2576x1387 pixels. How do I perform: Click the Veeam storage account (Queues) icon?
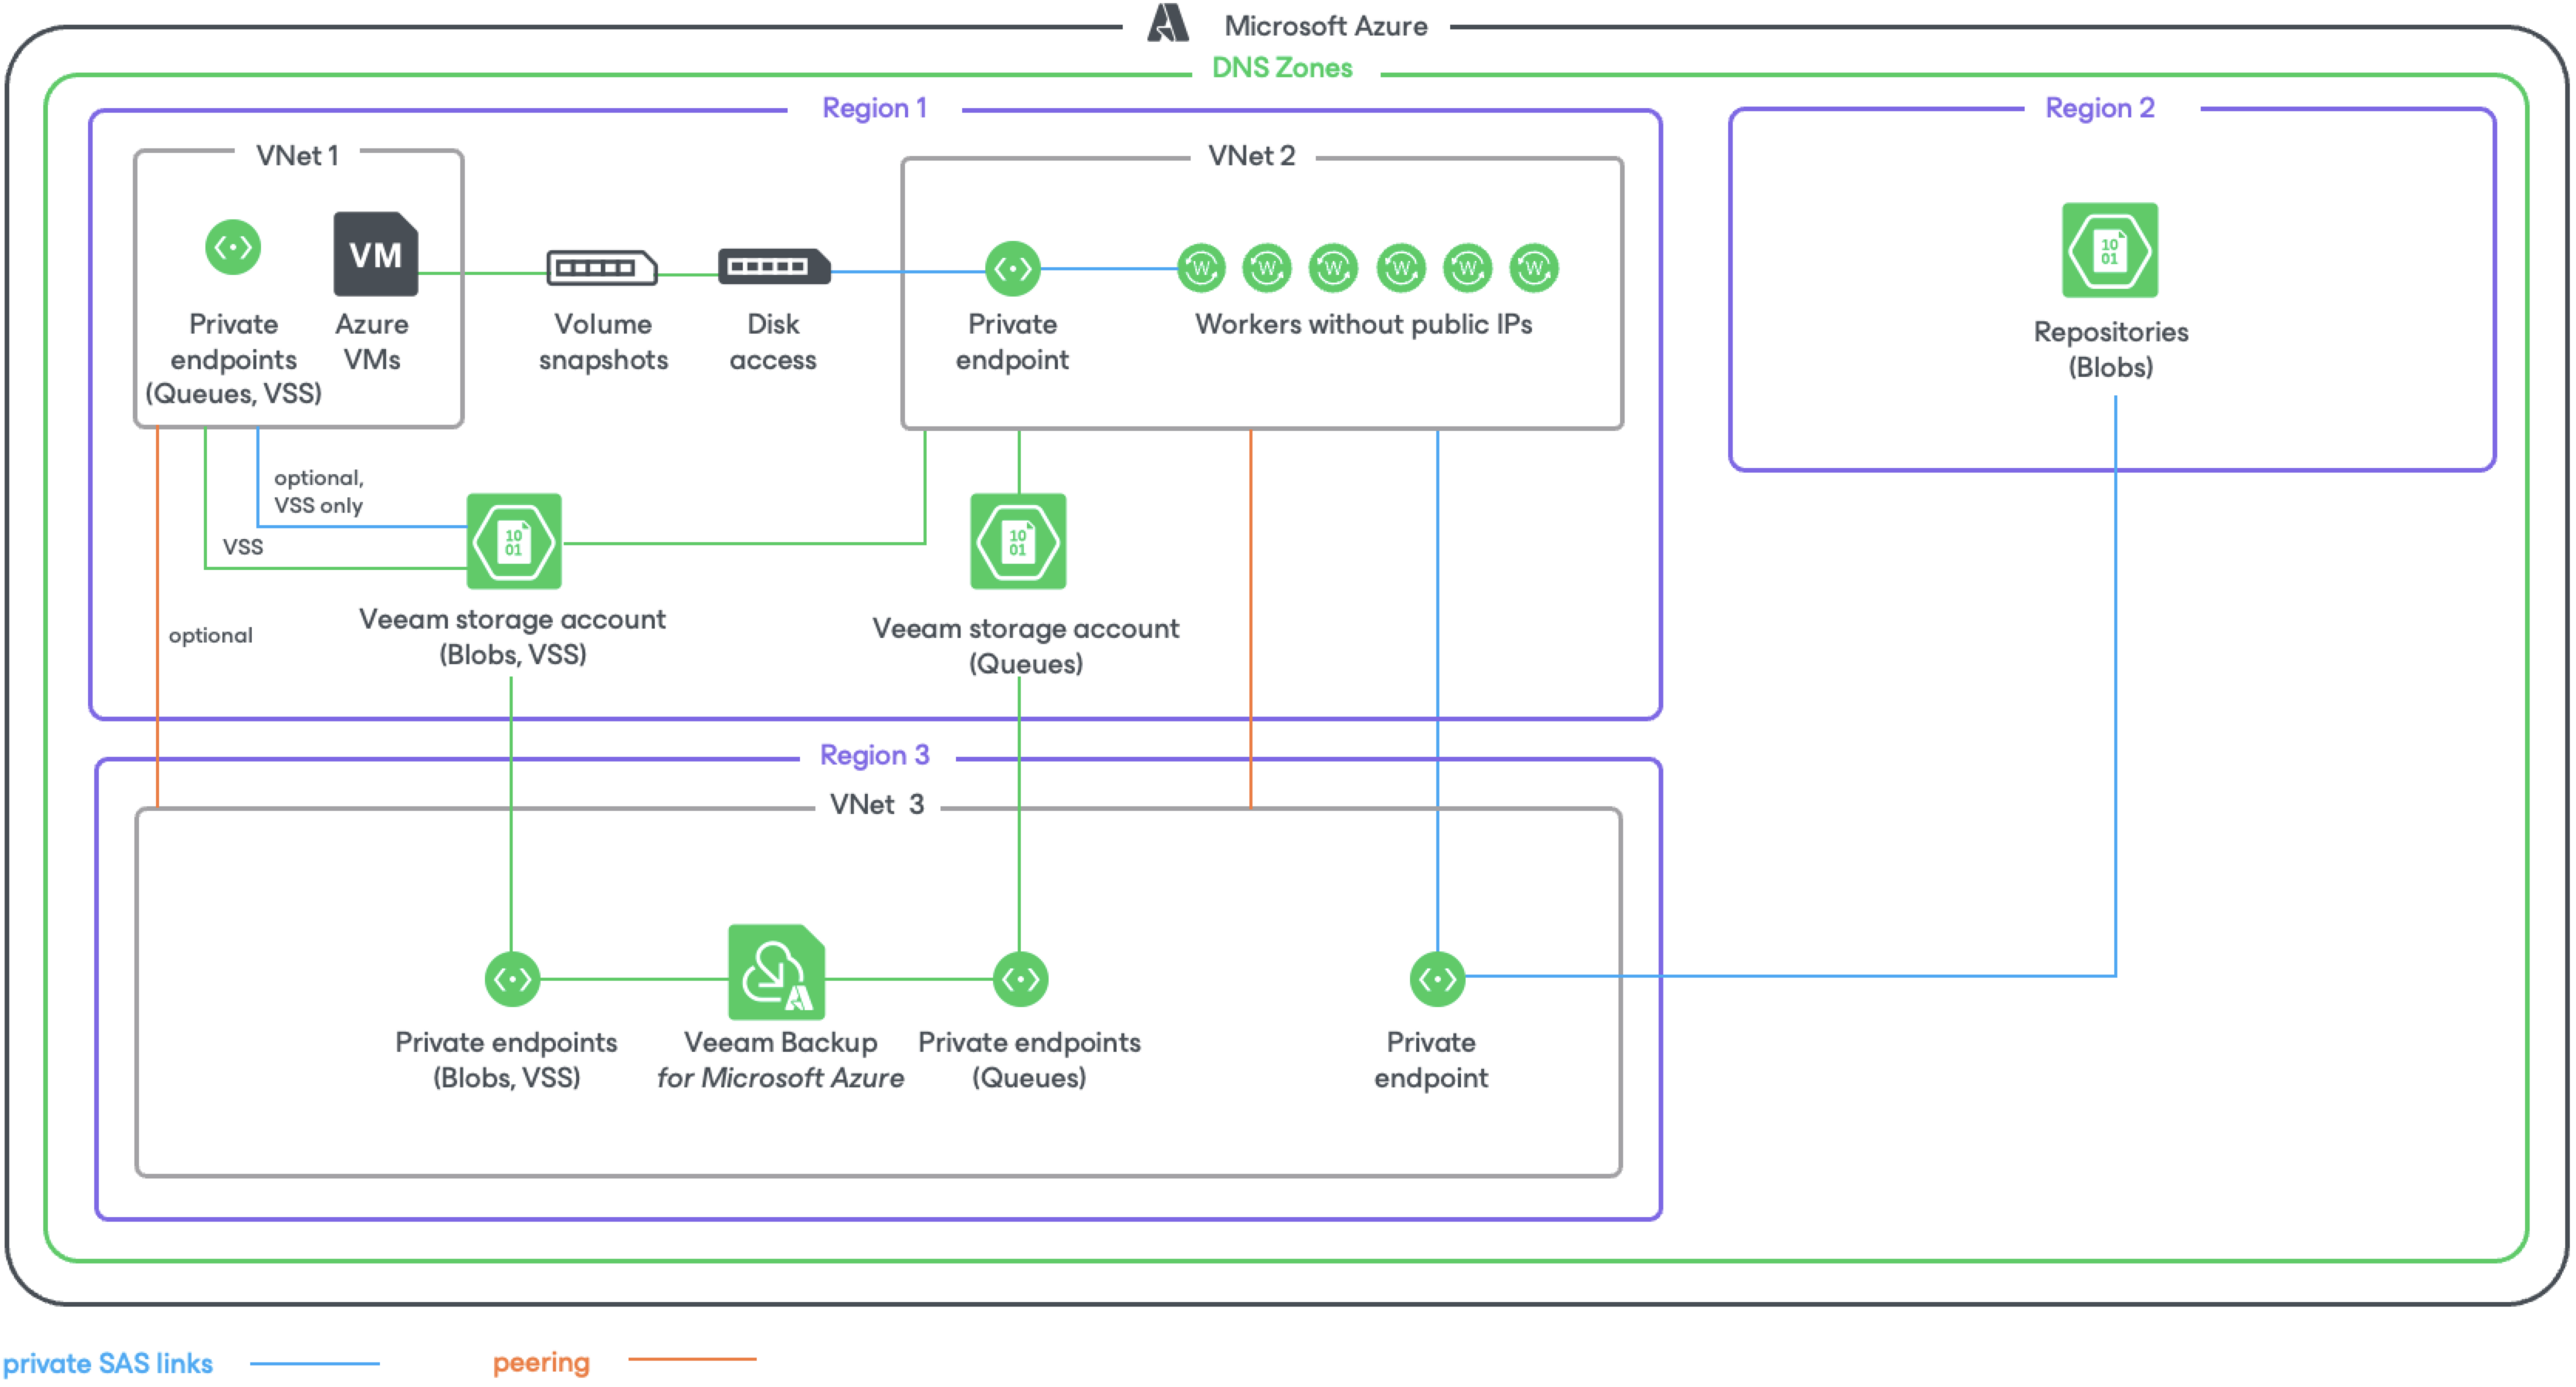click(x=1018, y=541)
